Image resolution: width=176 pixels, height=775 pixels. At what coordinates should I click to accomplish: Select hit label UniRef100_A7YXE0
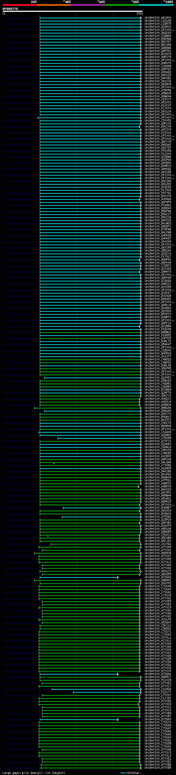[158, 762]
